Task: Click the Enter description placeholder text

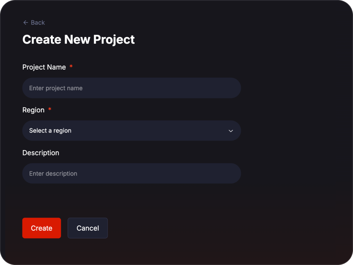Action: 53,174
